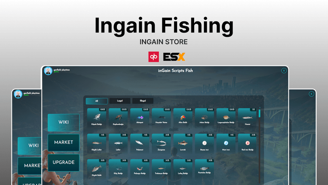Pick the Altın Balık goldfish card
Image resolution: width=328 pixels, height=185 pixels.
(x=183, y=118)
